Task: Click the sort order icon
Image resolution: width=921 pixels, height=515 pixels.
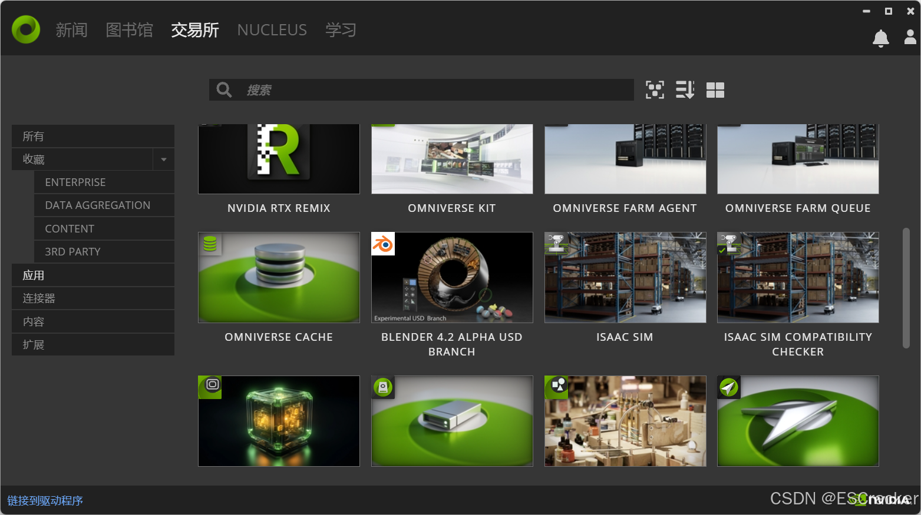Action: 685,89
